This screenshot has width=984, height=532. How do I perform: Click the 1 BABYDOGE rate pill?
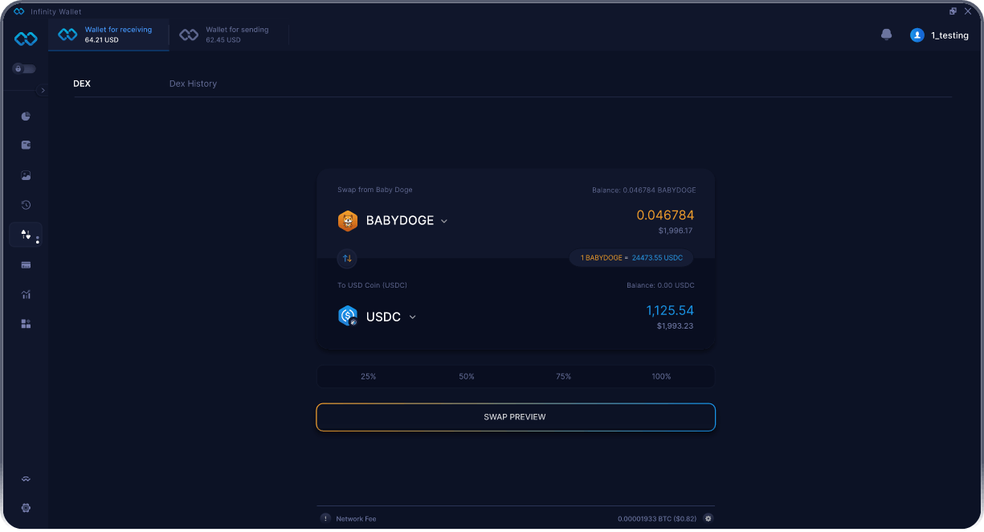pos(631,258)
